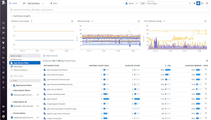This screenshot has height=120, width=211.
Task: Sort by Plan Site Count column
Action: [x=133, y=66]
